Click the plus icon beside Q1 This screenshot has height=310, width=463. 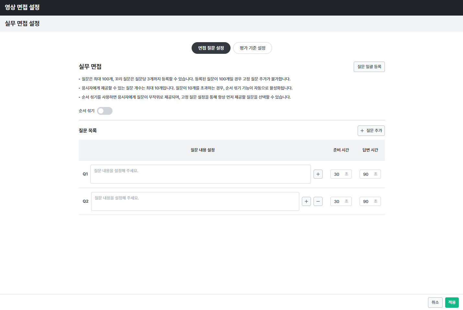tap(318, 174)
